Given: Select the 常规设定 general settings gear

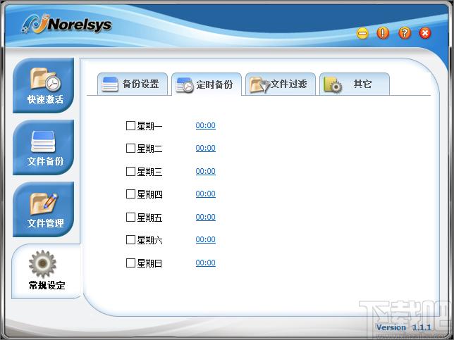Looking at the screenshot, I should point(47,271).
